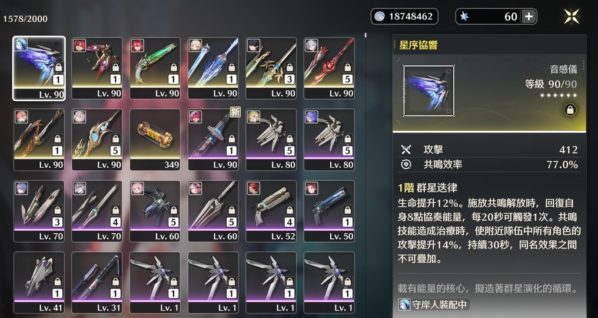Toggle lock on selected Lv. 90 rectifier tile
Viewport: 598px width, 318px height.
[58, 68]
